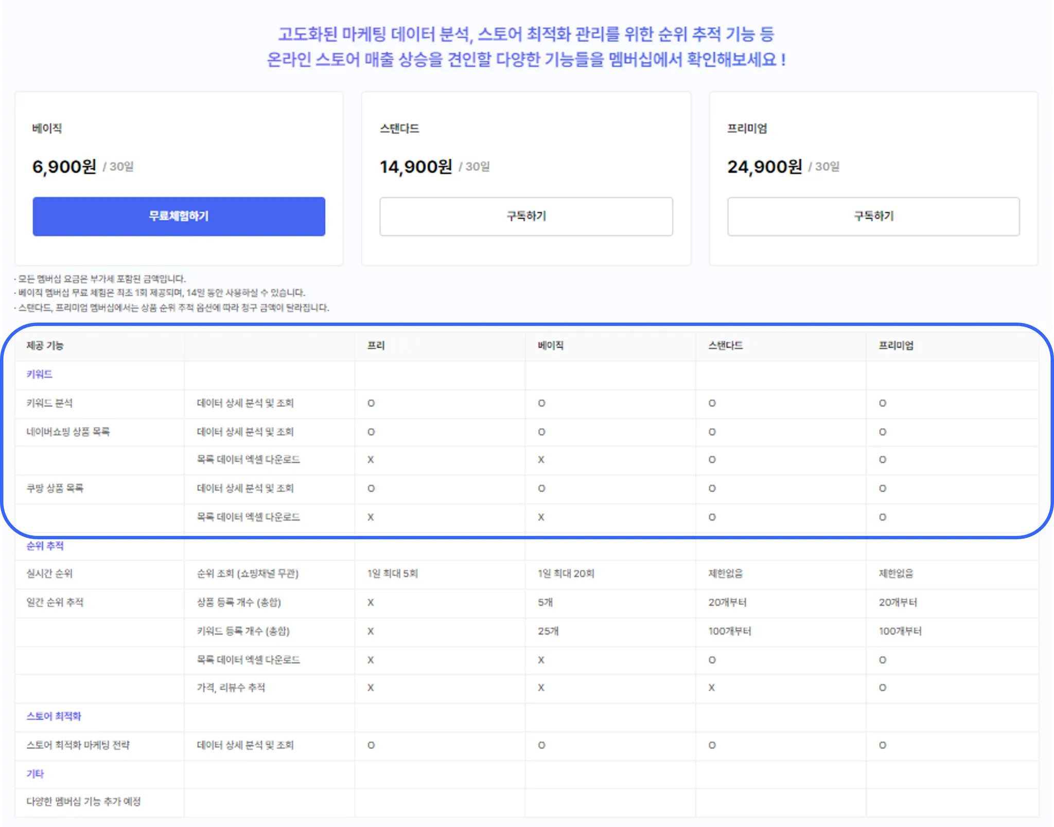The height and width of the screenshot is (827, 1054).
Task: Click 구독하기 under the 프리미엄 plan
Action: click(873, 216)
